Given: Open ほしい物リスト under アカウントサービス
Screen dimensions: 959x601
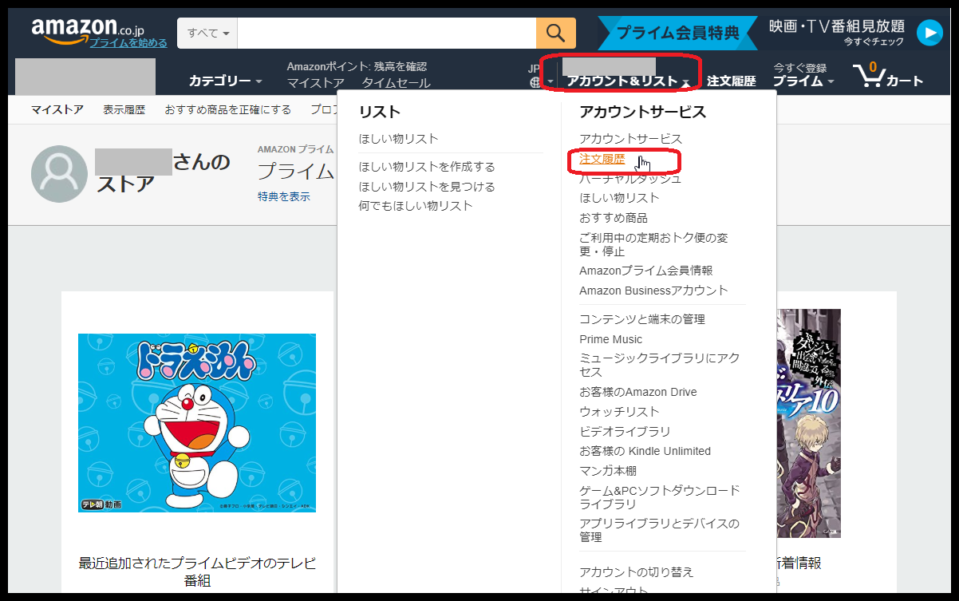Looking at the screenshot, I should pyautogui.click(x=619, y=197).
